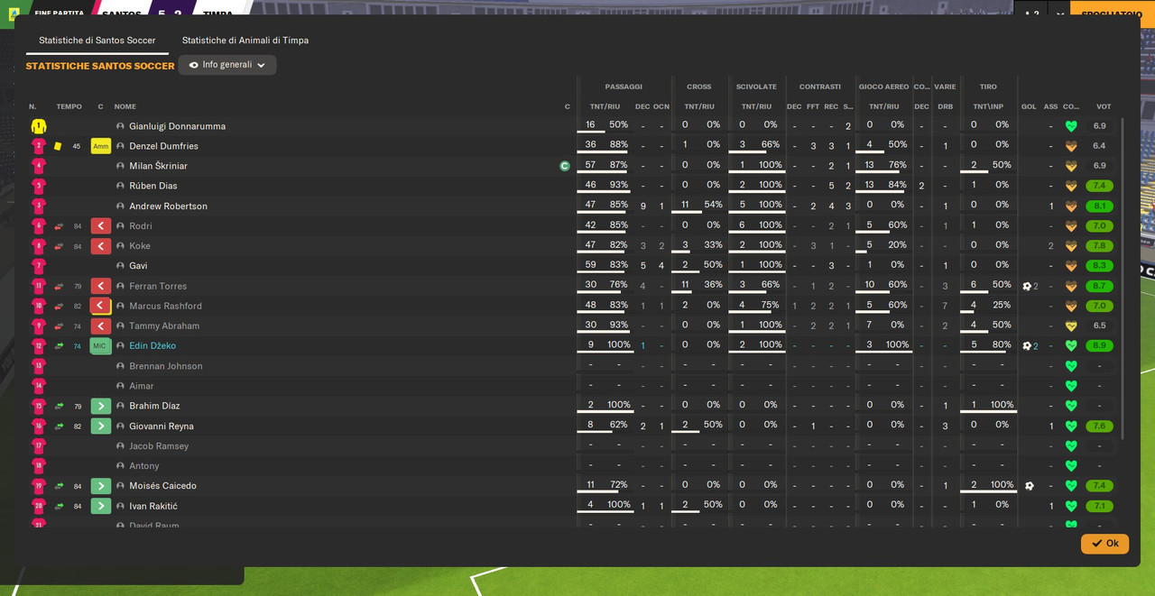Viewport: 1155px width, 596px height.
Task: Click the red substituted-off arrow for Rodri
Action: [x=100, y=226]
